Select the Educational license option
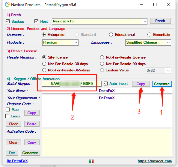178x167 pixels. (x=111, y=35)
